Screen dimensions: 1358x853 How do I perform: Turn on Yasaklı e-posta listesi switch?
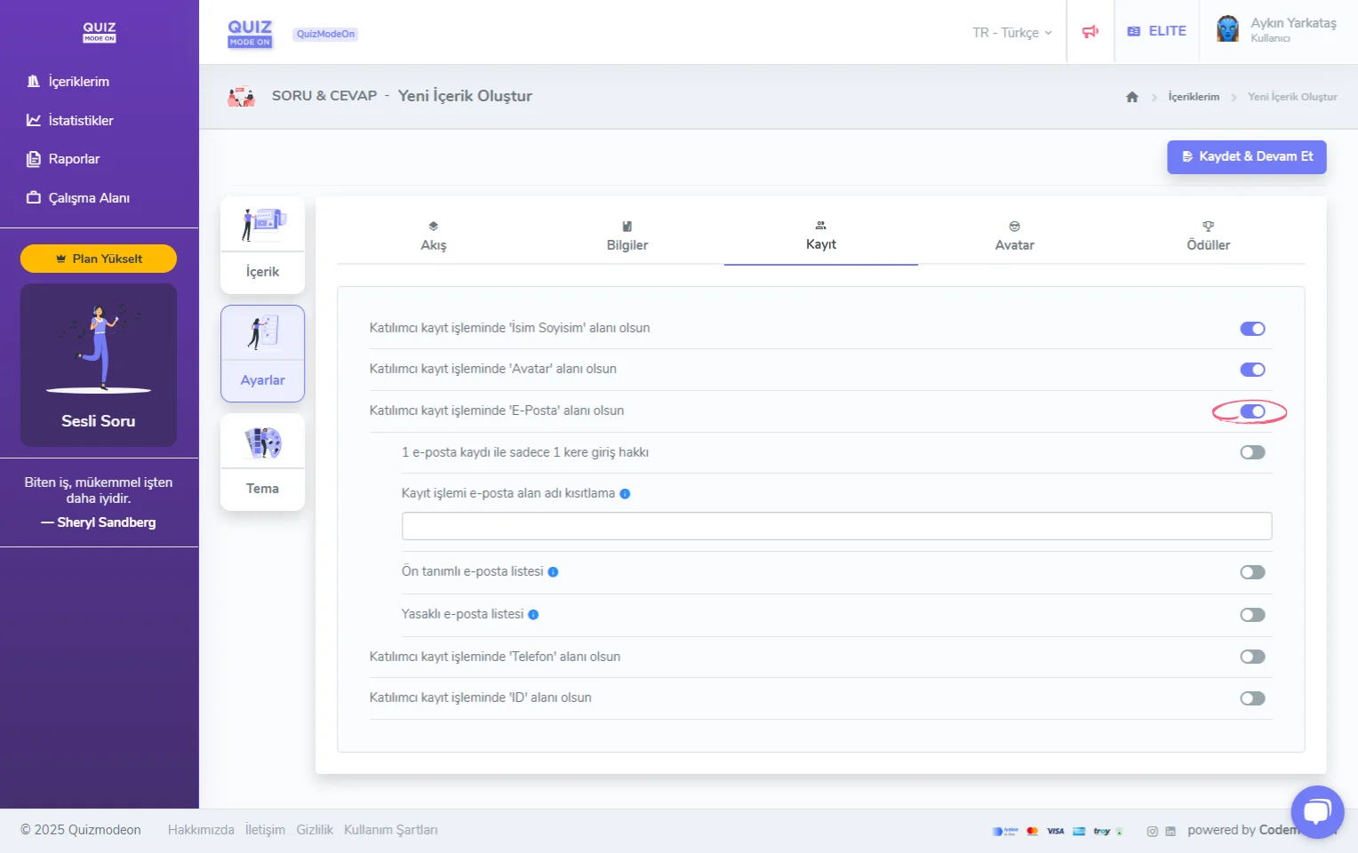1252,615
